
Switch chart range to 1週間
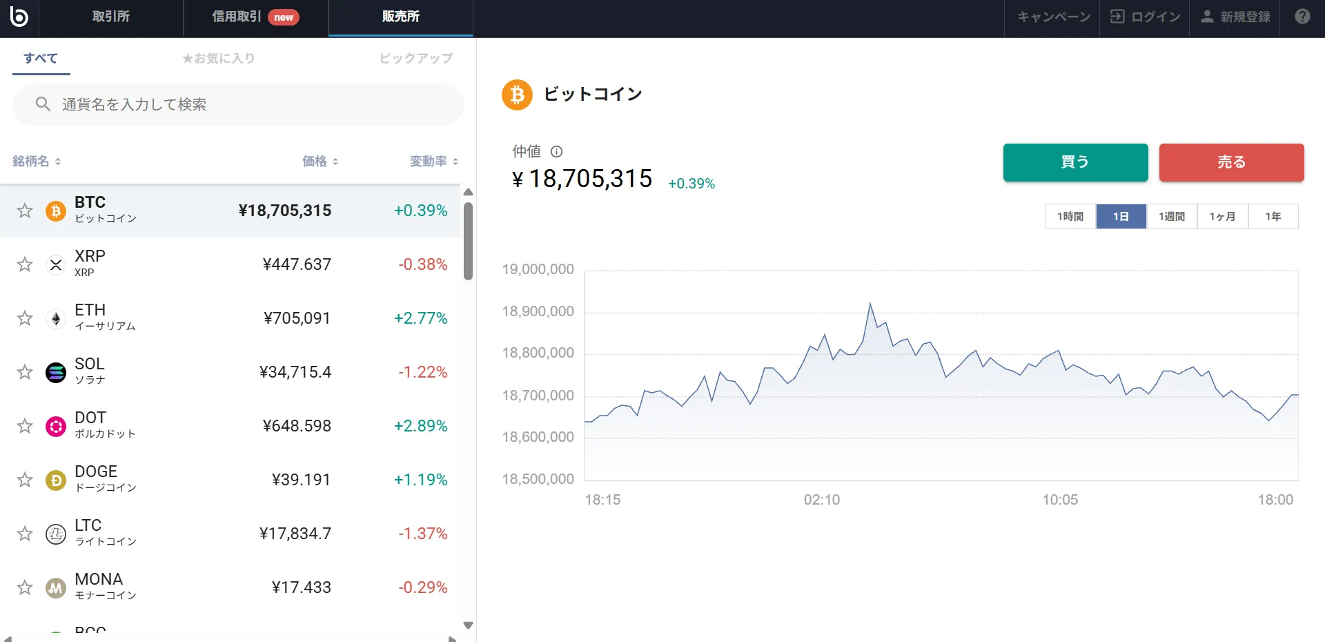click(1171, 216)
